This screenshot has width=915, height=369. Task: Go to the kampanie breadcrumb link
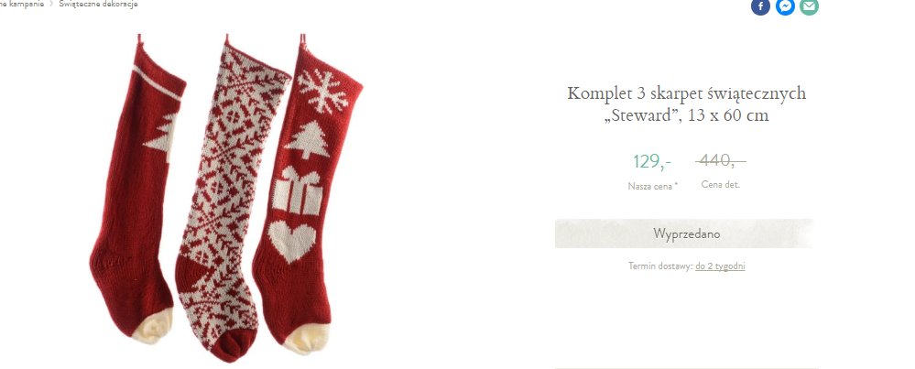[x=22, y=4]
